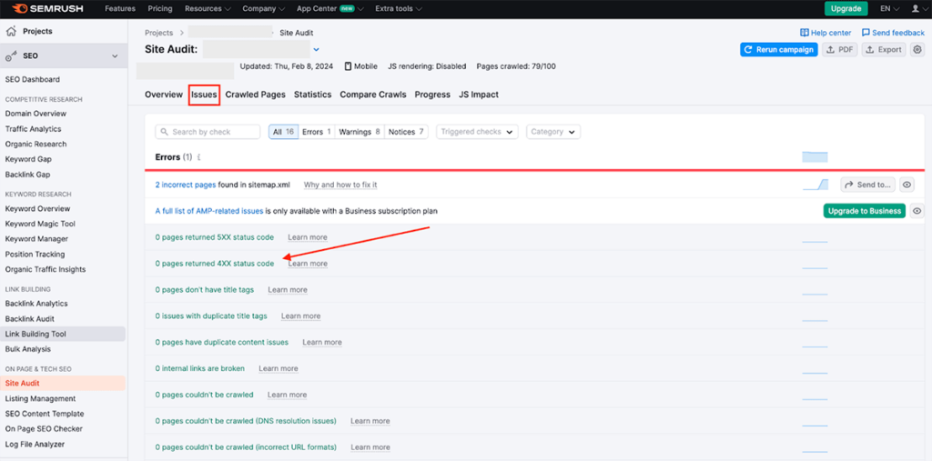Click the user account icon
The height and width of the screenshot is (461, 932).
click(x=916, y=9)
